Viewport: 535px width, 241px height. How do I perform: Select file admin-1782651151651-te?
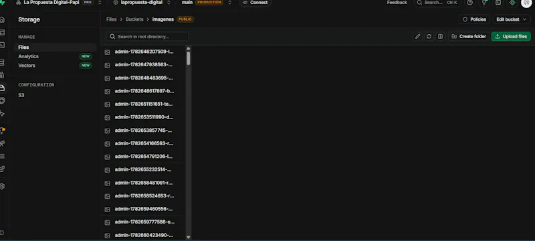(x=143, y=104)
